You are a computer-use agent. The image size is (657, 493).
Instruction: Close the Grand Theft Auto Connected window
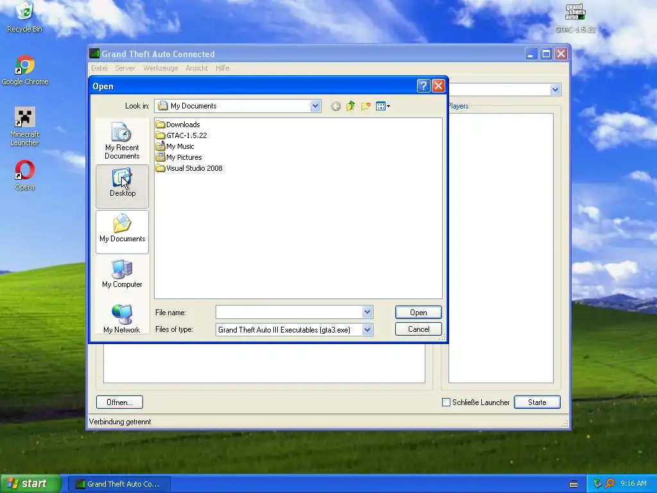pyautogui.click(x=561, y=54)
